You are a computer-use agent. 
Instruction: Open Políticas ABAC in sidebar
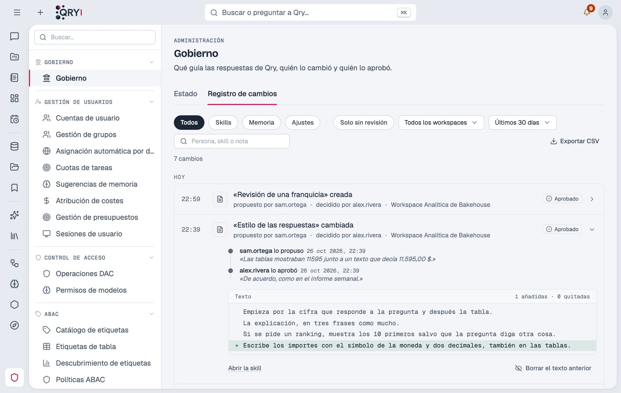pyautogui.click(x=95, y=380)
